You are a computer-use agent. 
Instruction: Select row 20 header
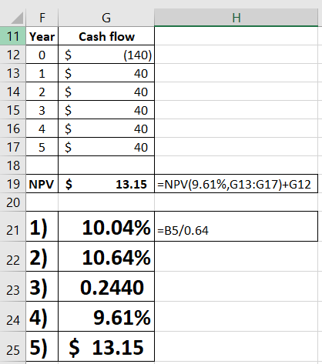(x=13, y=202)
